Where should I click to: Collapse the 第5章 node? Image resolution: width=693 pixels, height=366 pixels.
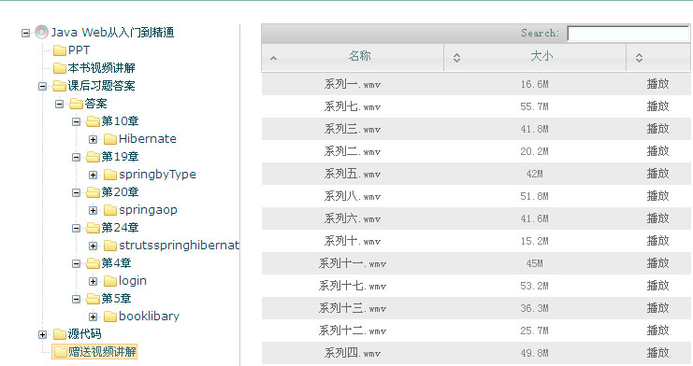click(76, 299)
